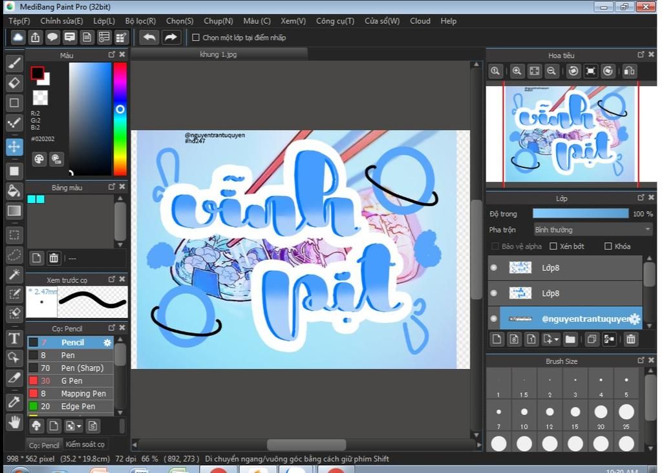This screenshot has height=473, width=662.
Task: Select the Bucket fill tool
Action: click(x=14, y=191)
